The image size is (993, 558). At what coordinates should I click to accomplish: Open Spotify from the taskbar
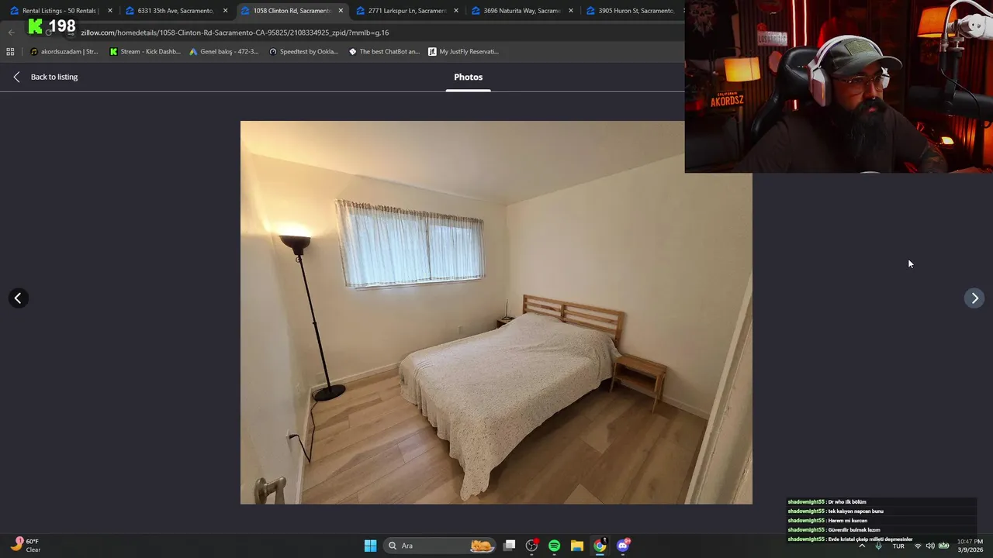[554, 546]
